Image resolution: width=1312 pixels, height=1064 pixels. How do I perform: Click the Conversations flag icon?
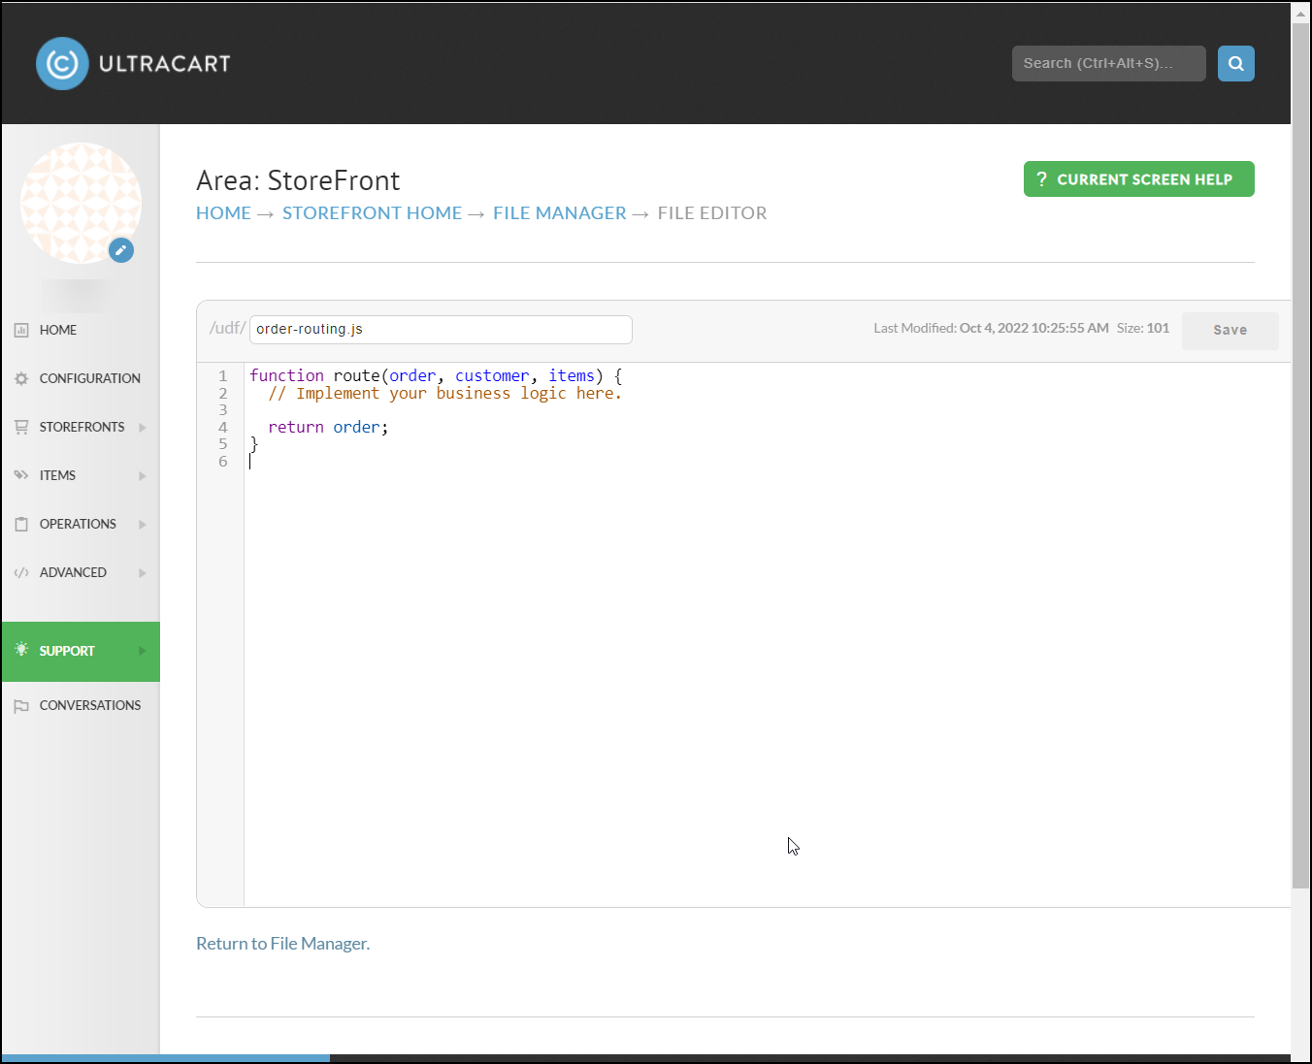click(21, 706)
